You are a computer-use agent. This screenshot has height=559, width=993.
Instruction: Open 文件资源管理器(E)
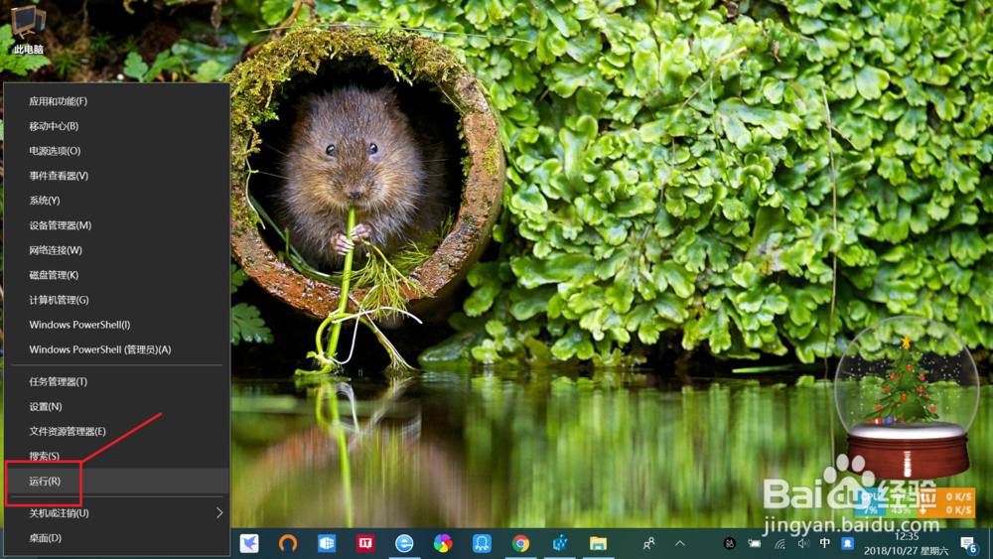(x=117, y=431)
